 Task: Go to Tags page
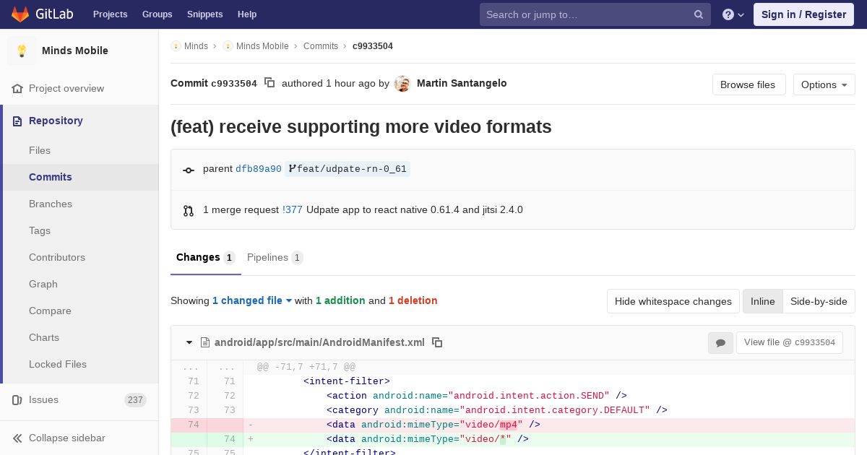(40, 230)
